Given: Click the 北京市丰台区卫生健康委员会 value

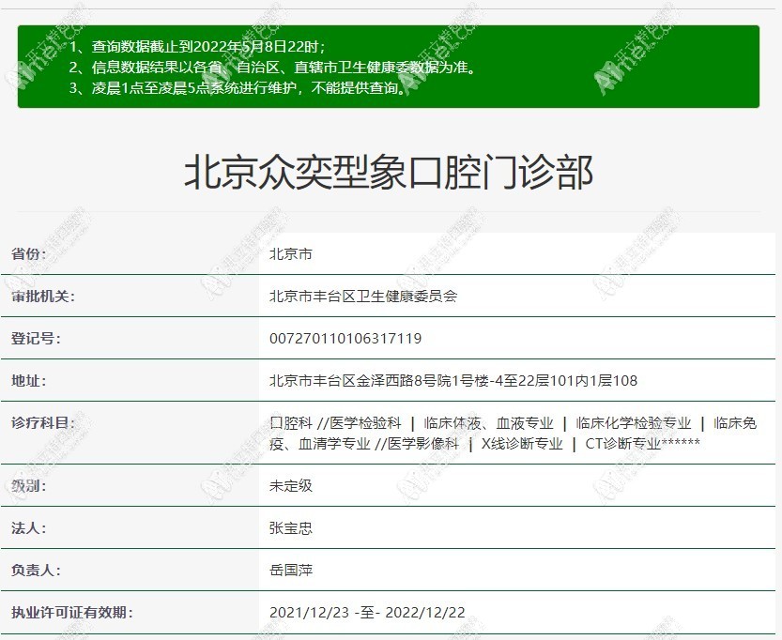Looking at the screenshot, I should pos(363,297).
